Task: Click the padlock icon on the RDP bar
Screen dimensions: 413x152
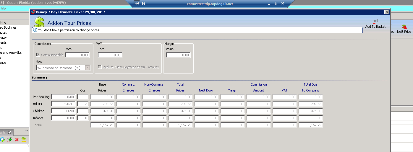Action: (143, 4)
